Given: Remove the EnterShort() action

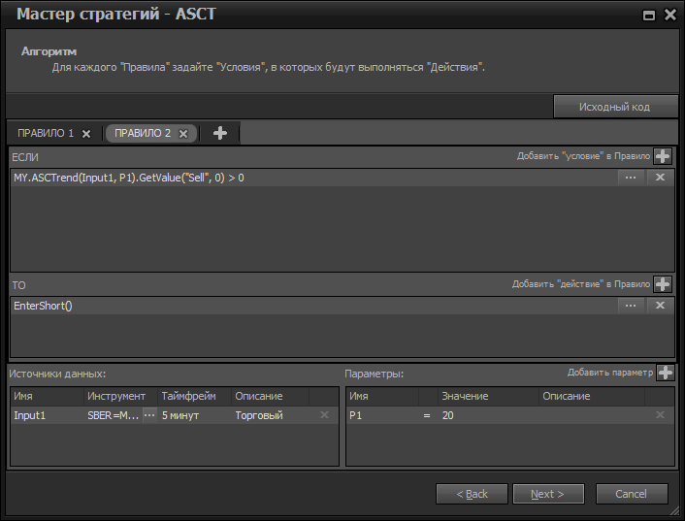Looking at the screenshot, I should point(660,306).
